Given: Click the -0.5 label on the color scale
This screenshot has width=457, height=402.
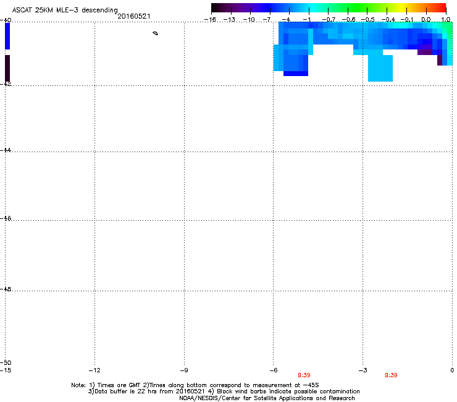Looking at the screenshot, I should click(368, 20).
